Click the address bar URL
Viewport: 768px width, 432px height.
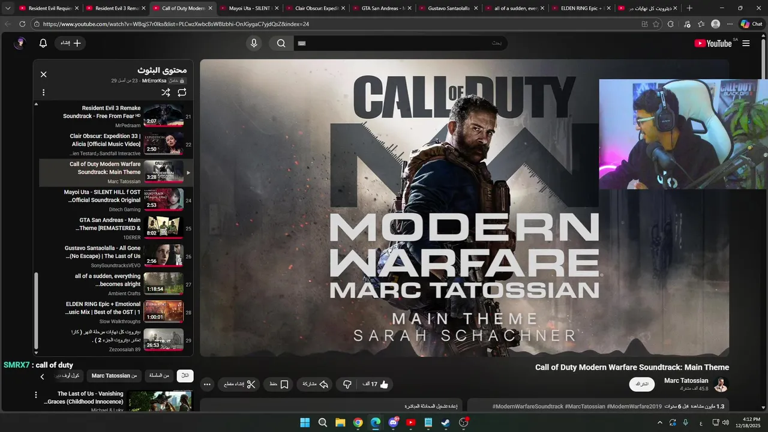click(176, 24)
